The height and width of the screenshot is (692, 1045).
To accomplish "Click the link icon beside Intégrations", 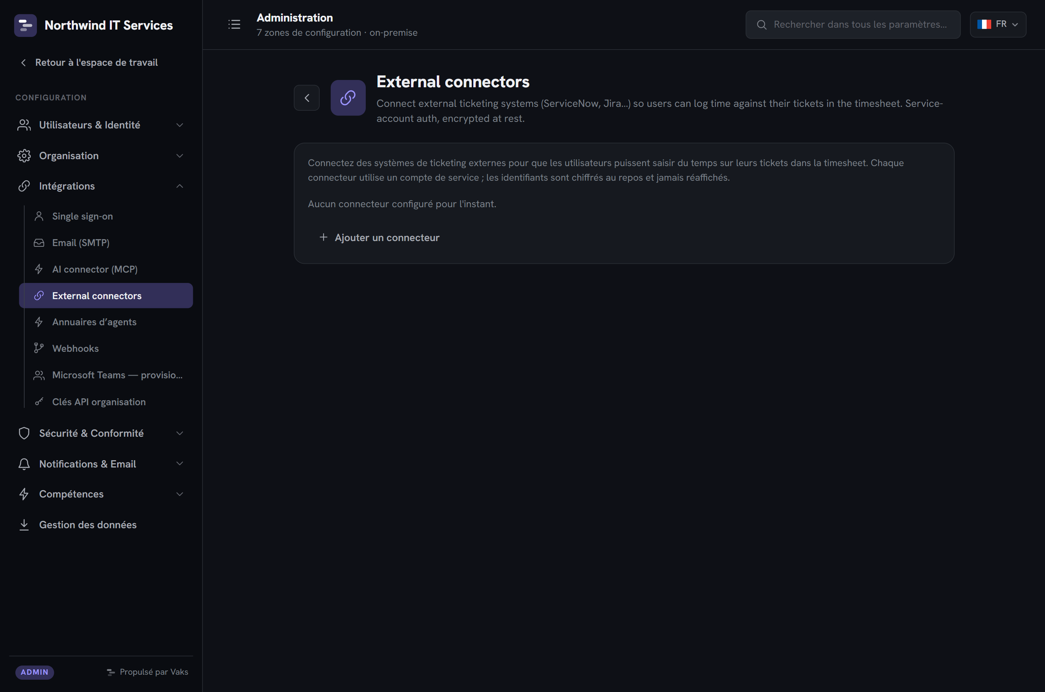I will [24, 186].
